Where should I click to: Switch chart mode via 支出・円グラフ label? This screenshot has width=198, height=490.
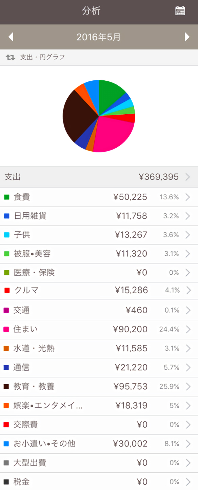tap(42, 57)
